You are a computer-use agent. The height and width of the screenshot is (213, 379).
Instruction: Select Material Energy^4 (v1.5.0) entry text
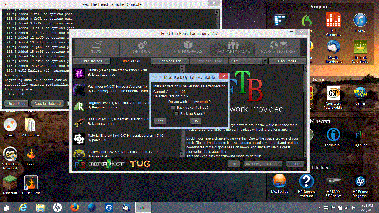(x=125, y=136)
